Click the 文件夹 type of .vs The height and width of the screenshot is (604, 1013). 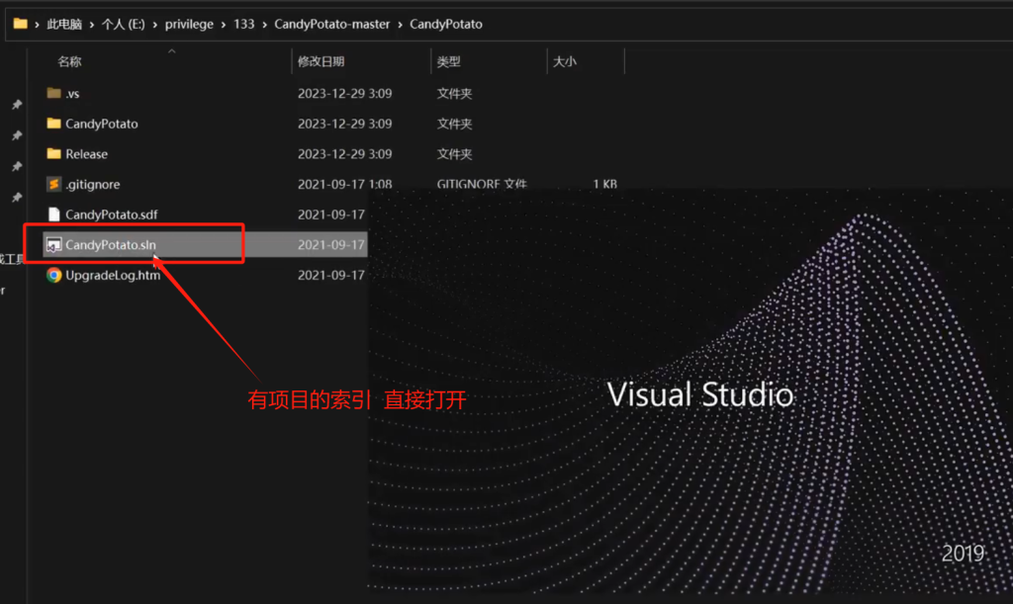click(x=454, y=94)
